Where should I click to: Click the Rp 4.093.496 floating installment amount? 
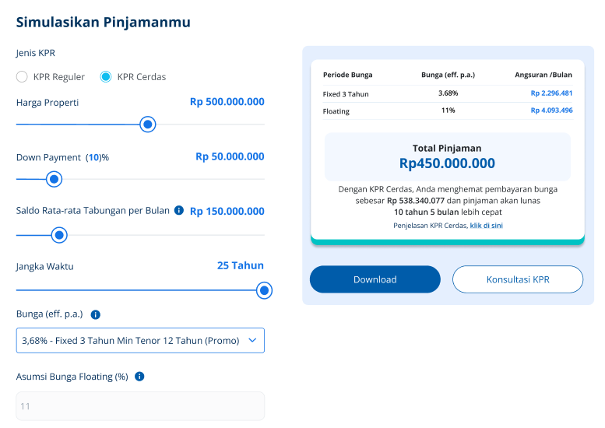point(551,111)
